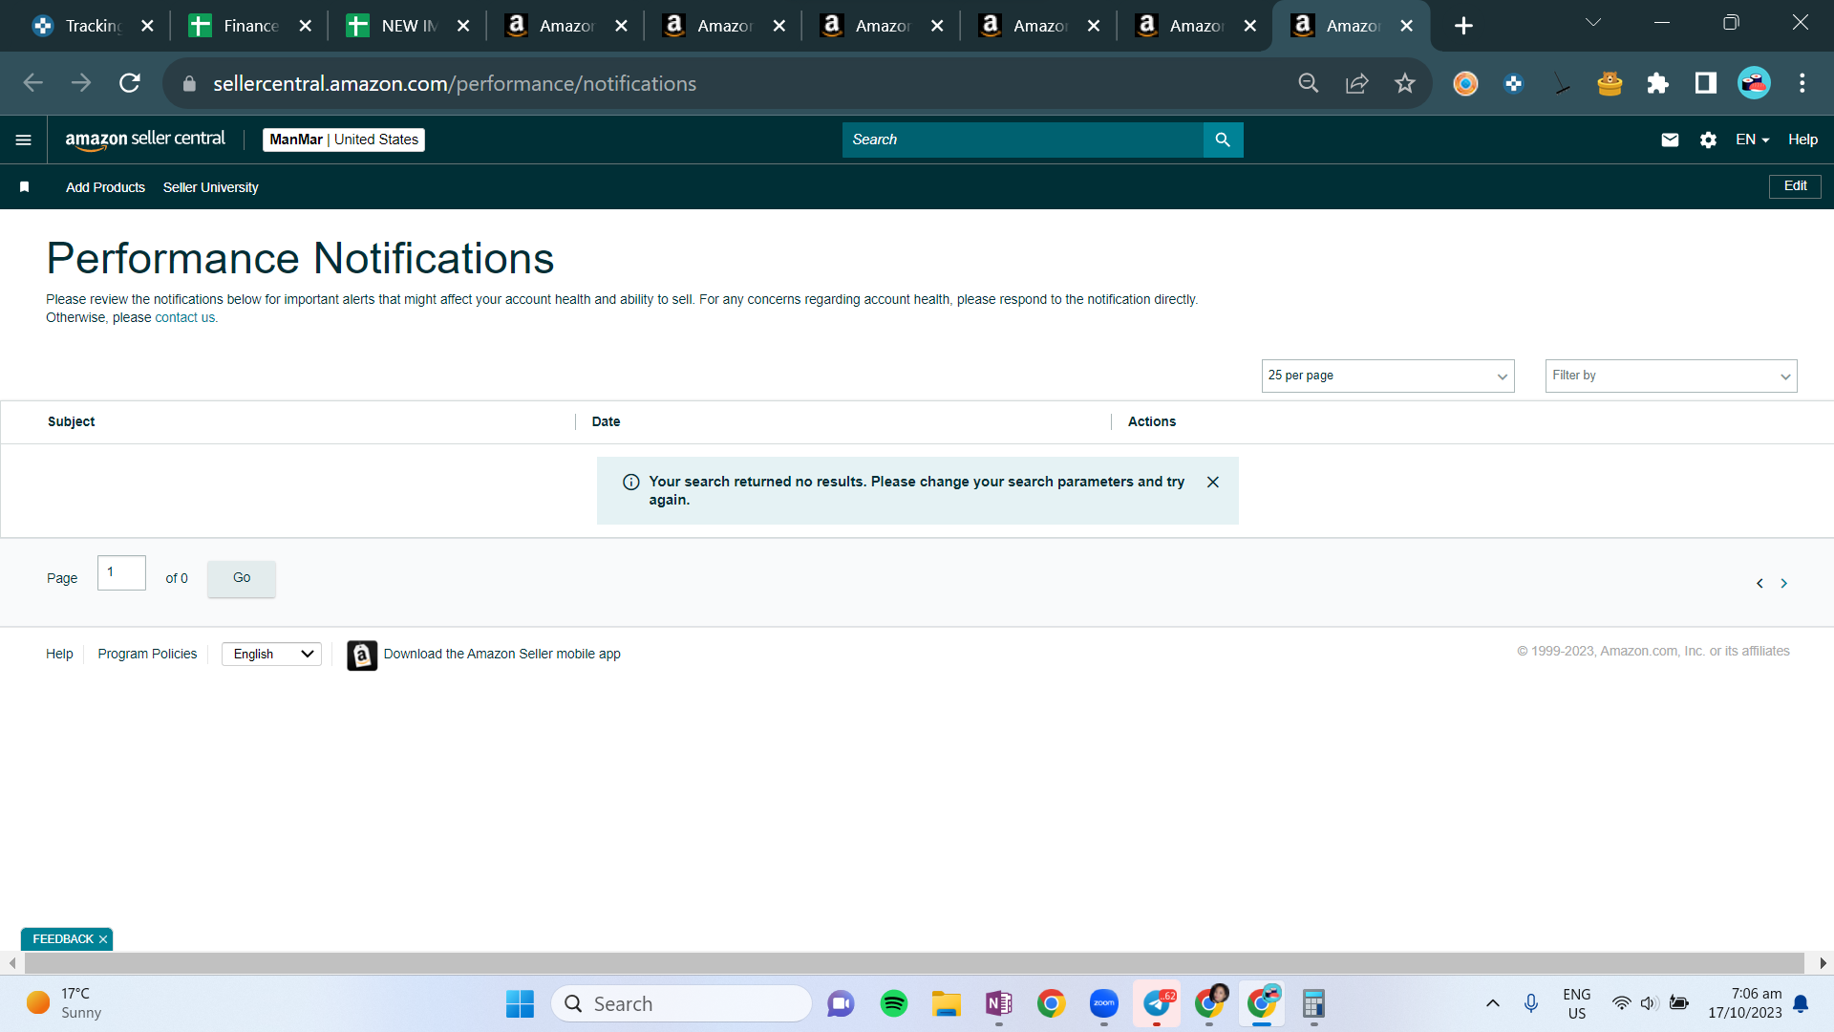
Task: Open the Chrome tab search chevron
Action: [x=1593, y=23]
